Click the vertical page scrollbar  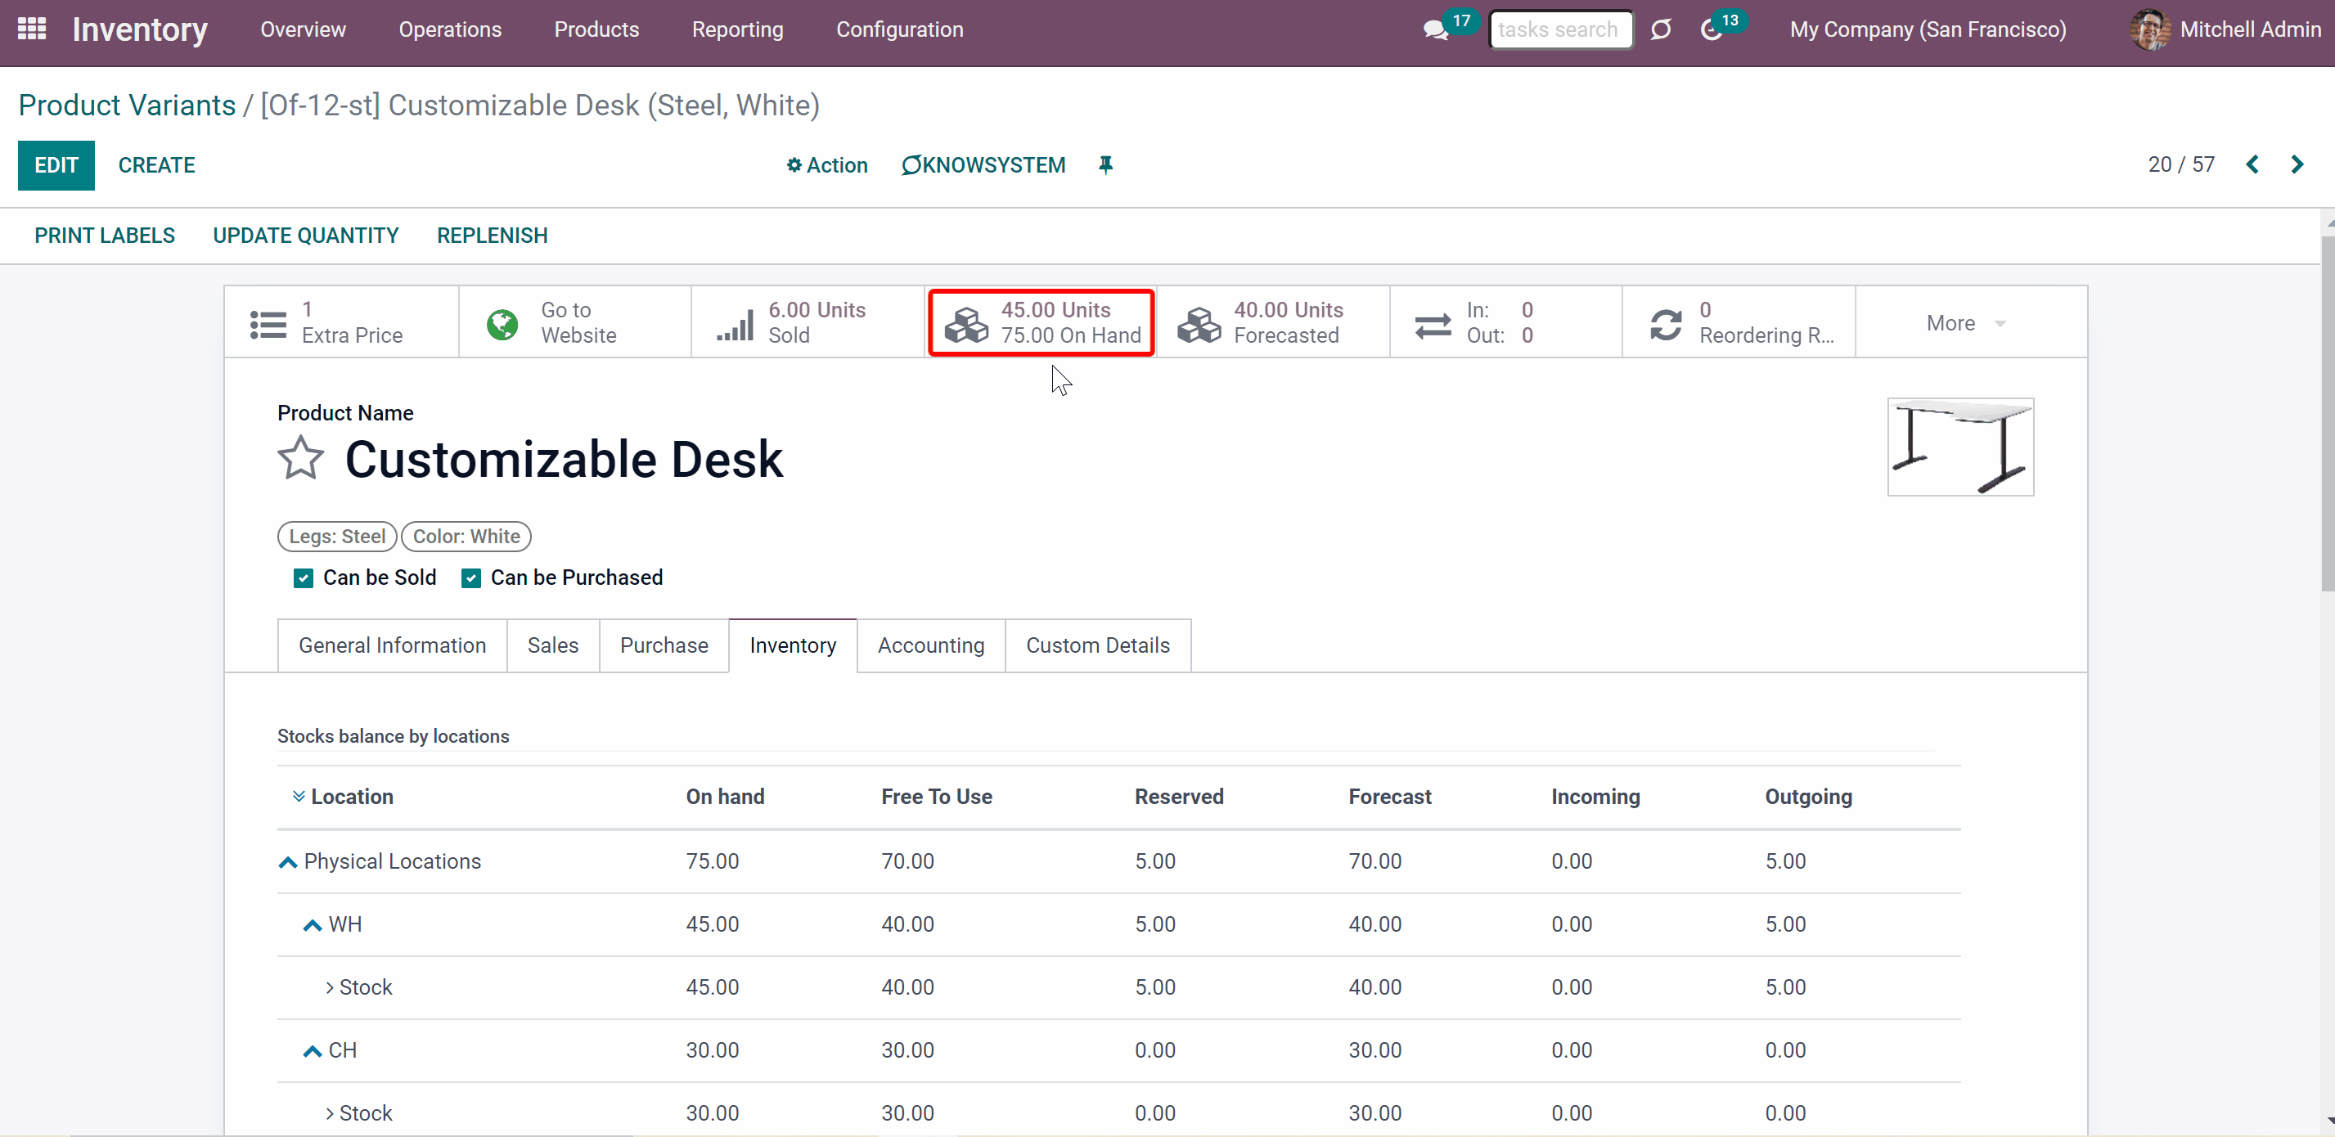tap(2327, 412)
